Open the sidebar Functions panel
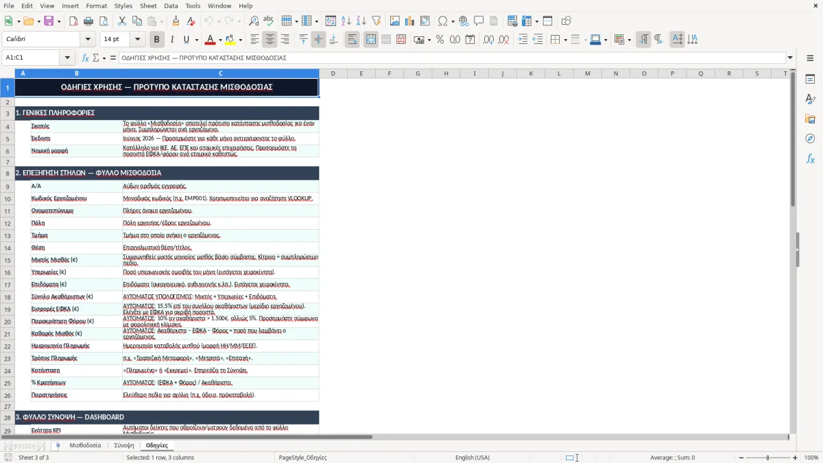Viewport: 823px width, 463px height. 810,158
